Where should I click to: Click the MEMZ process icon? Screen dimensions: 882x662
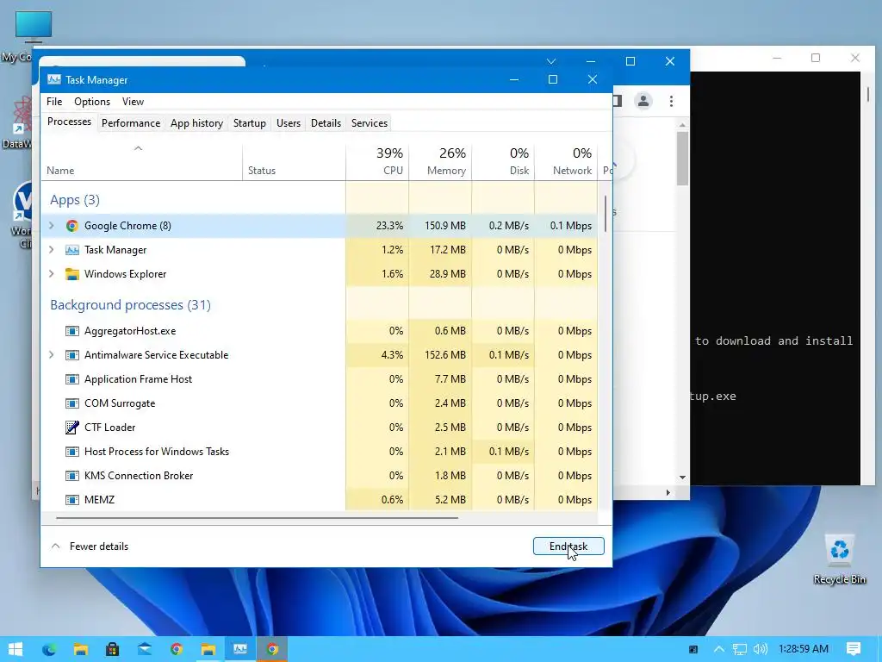(72, 500)
